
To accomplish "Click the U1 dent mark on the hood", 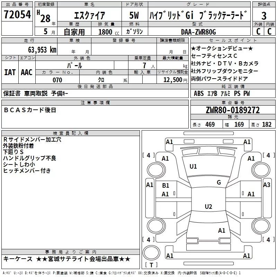I will [193, 167].
